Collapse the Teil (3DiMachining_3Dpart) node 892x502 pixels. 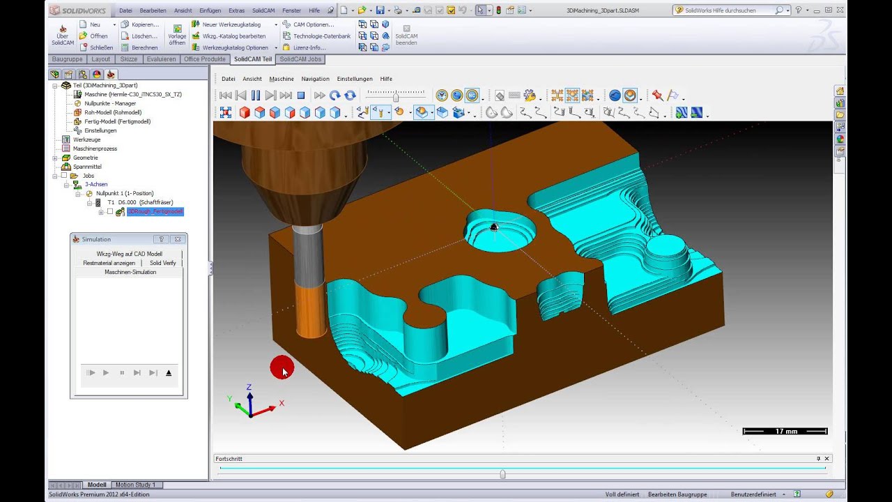tap(55, 85)
